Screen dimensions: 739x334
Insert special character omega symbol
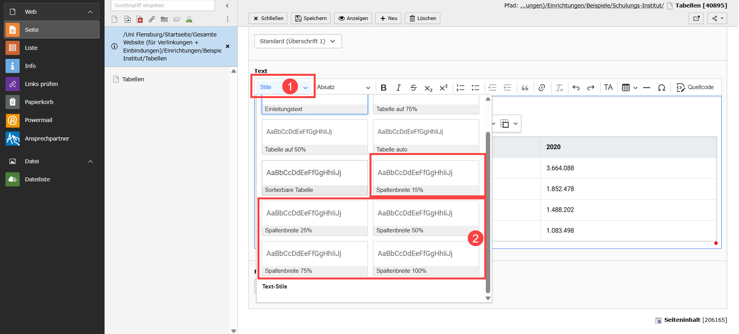(662, 88)
